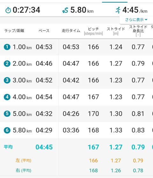Viewport: 153px width, 178px height.
Task: Click lap 6 height ratio 0.83
Action: (x=138, y=130)
